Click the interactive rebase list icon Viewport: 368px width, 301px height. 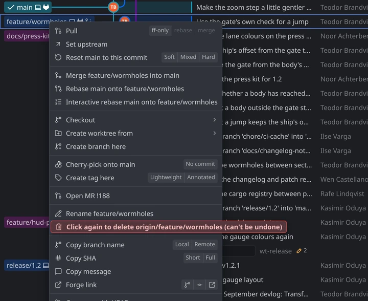tap(58, 102)
